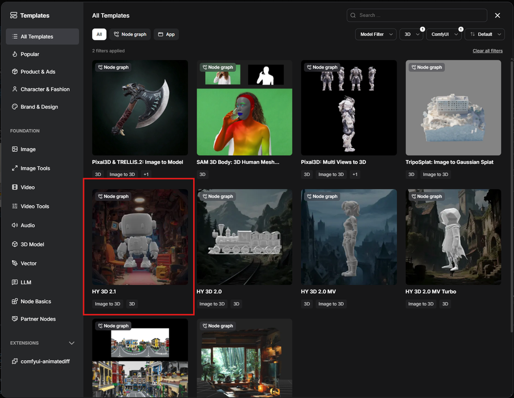
Task: Click the '2 filters applied' text
Action: point(108,51)
